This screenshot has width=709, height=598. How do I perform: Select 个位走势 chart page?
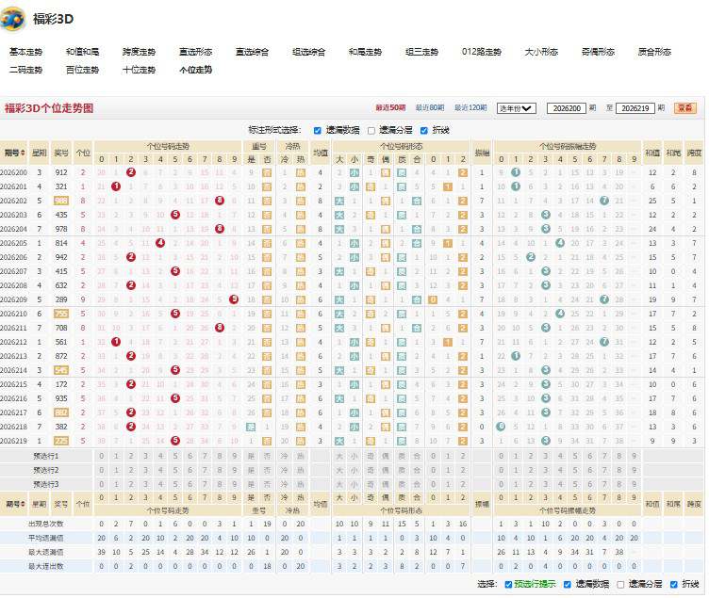point(195,70)
